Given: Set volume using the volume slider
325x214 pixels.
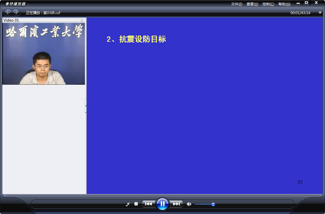Looking at the screenshot, I should 205,204.
